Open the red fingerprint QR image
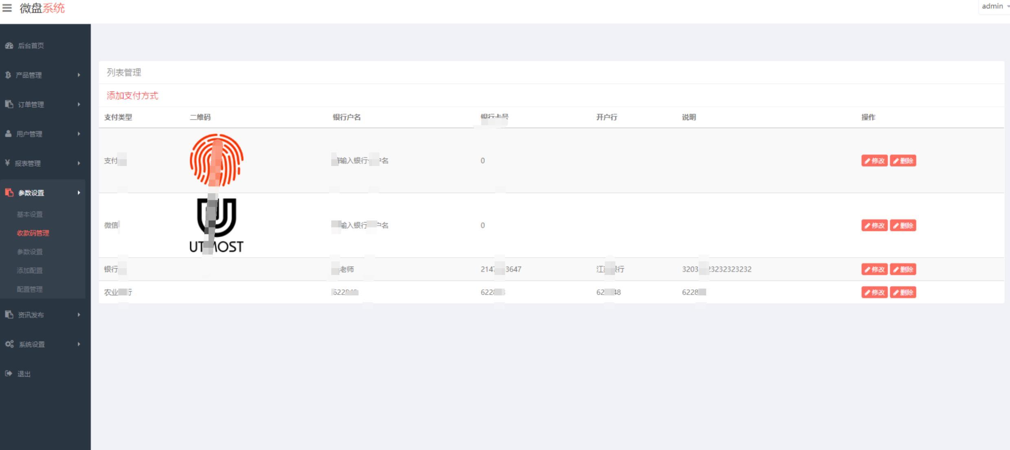This screenshot has height=450, width=1010. (217, 160)
